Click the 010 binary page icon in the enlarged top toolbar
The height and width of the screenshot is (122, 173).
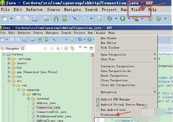pos(46,19)
